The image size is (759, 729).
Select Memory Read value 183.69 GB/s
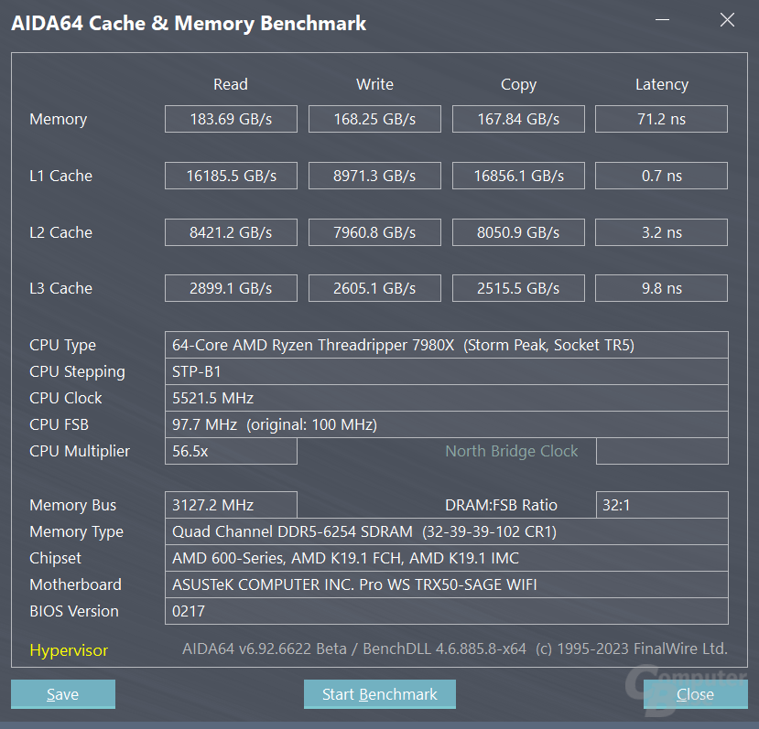click(x=231, y=119)
